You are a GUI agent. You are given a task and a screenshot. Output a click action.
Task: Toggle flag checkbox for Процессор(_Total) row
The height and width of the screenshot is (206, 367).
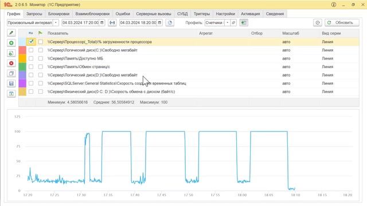click(41, 42)
